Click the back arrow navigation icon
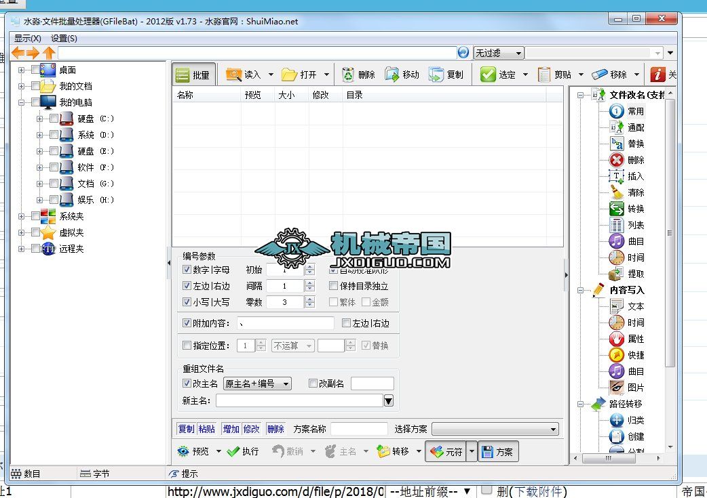The height and width of the screenshot is (498, 707). pyautogui.click(x=18, y=53)
